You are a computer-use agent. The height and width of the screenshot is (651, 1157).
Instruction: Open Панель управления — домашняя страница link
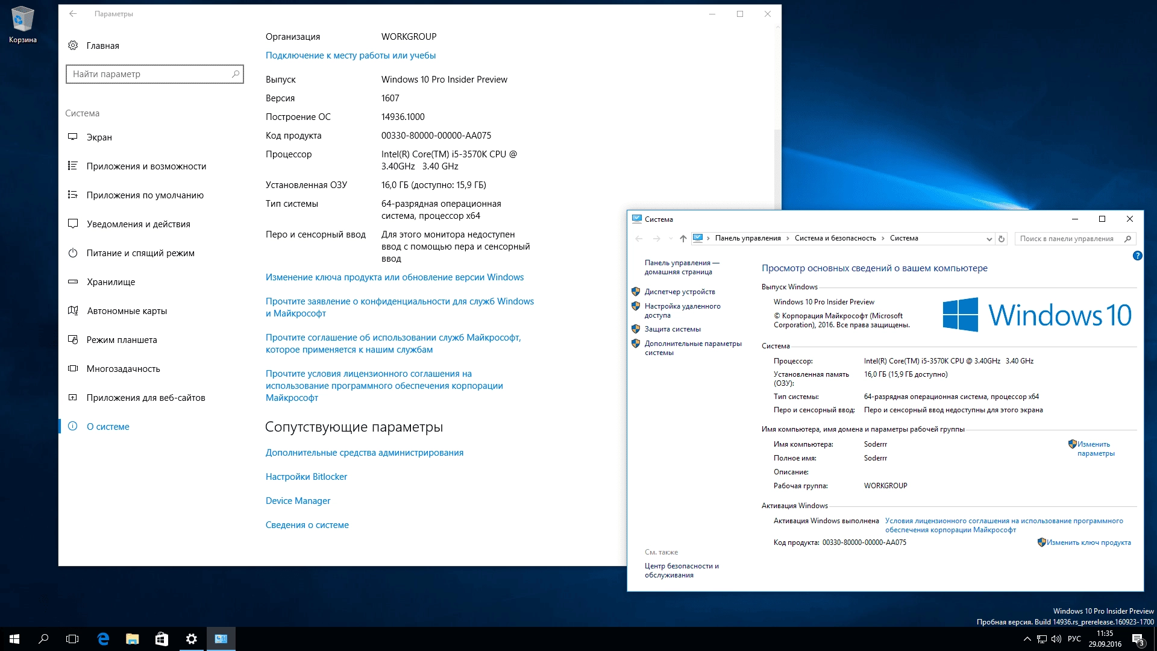pos(682,267)
